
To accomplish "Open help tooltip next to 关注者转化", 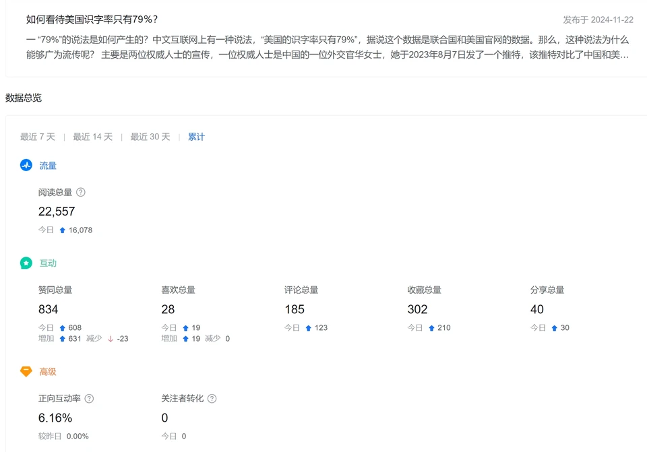I will click(x=212, y=398).
